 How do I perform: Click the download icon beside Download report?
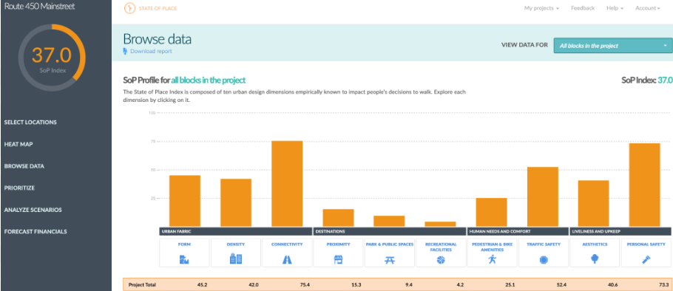click(x=125, y=51)
